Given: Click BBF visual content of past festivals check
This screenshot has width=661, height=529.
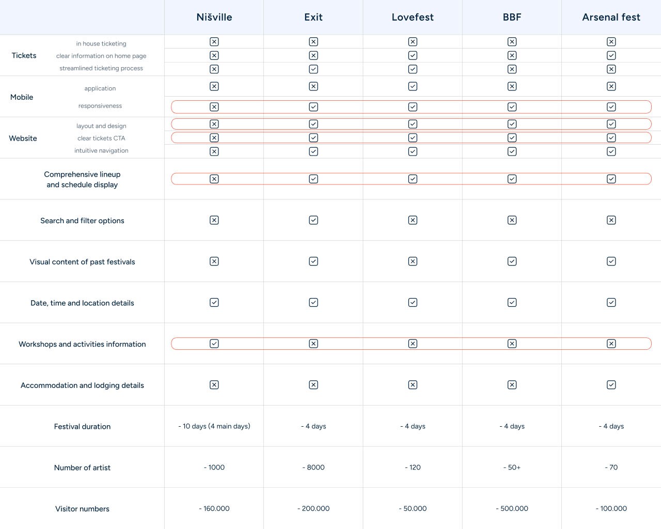Looking at the screenshot, I should (512, 261).
